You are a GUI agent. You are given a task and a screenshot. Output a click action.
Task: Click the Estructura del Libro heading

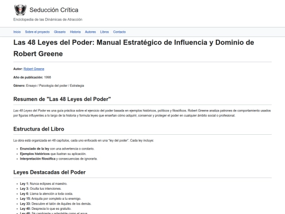coord(39,129)
